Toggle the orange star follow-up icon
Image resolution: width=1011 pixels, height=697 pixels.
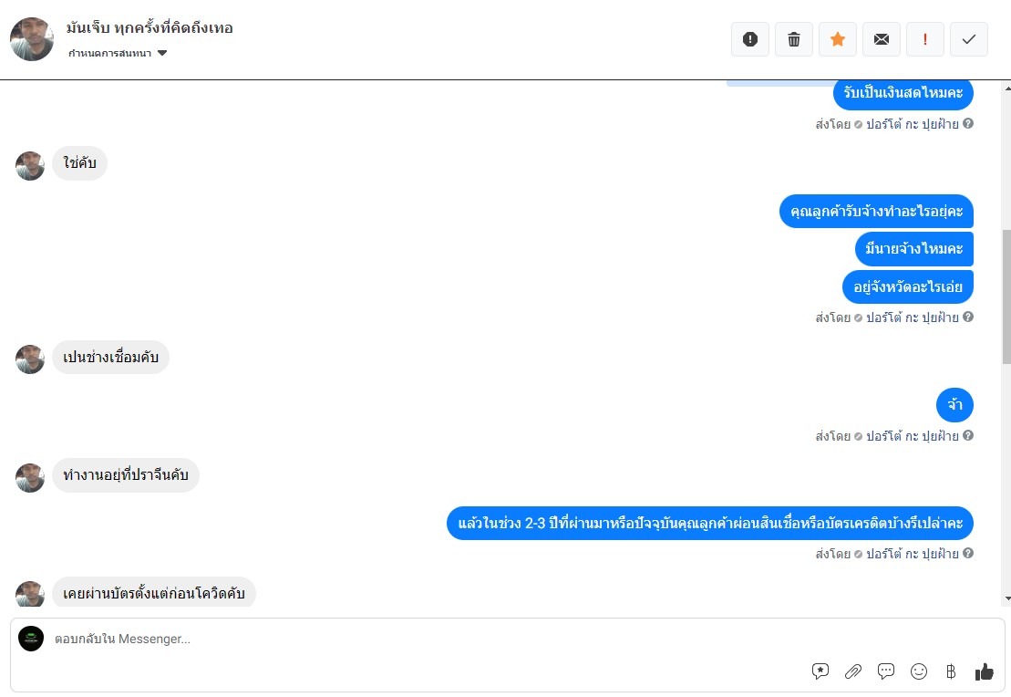click(838, 39)
